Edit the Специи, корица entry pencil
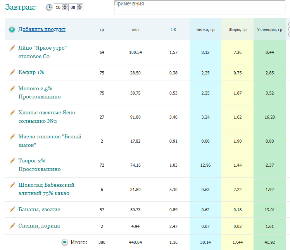 coord(12,226)
